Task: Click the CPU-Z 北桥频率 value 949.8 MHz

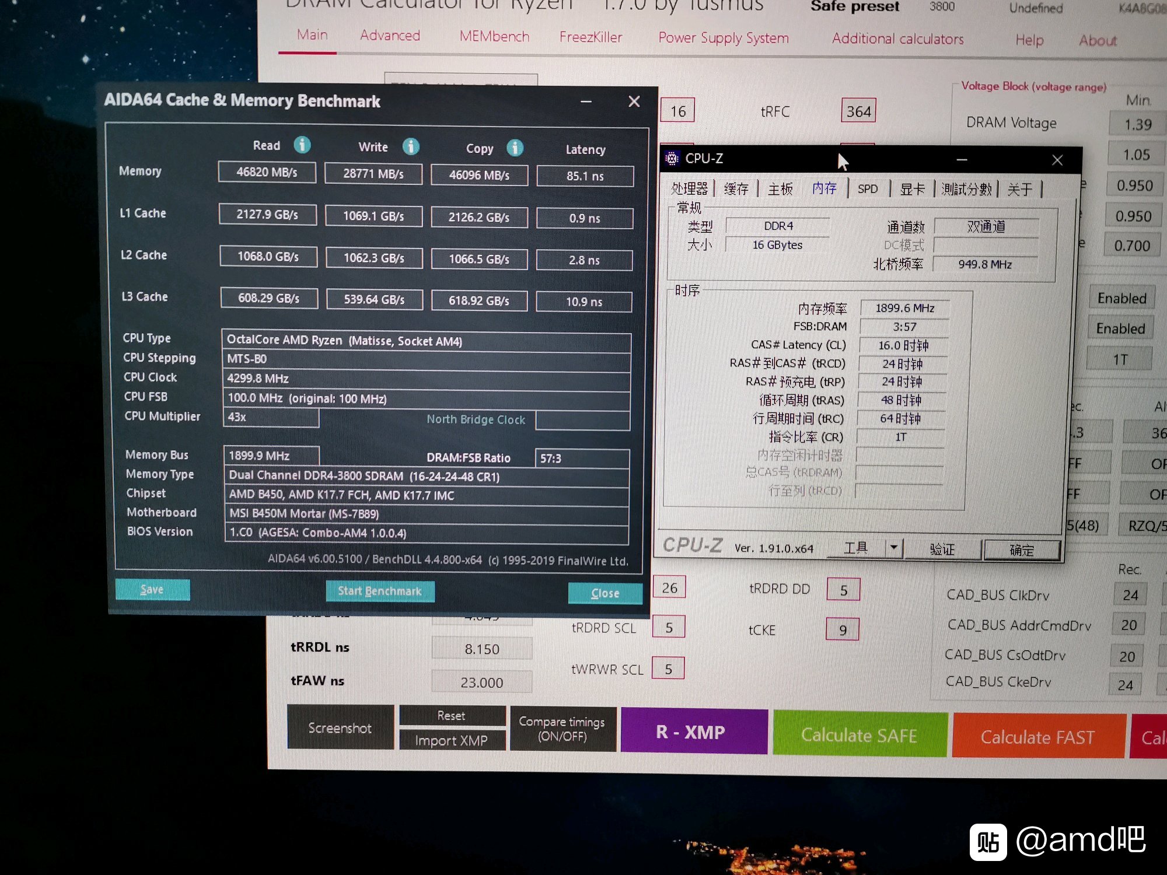Action: [x=984, y=264]
